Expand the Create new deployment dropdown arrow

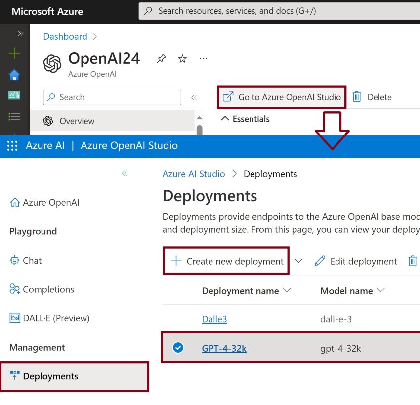pyautogui.click(x=299, y=261)
